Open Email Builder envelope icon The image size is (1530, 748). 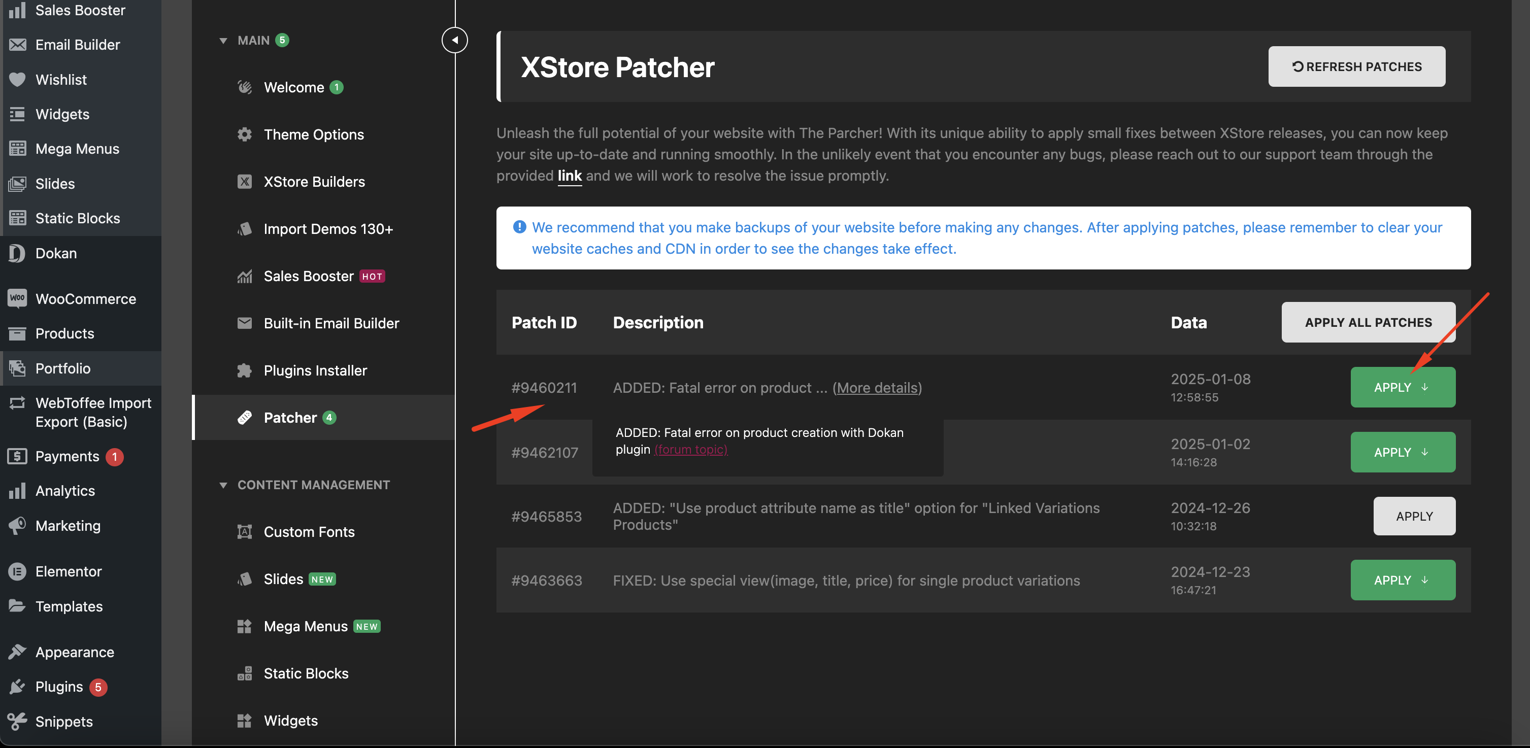[x=17, y=45]
